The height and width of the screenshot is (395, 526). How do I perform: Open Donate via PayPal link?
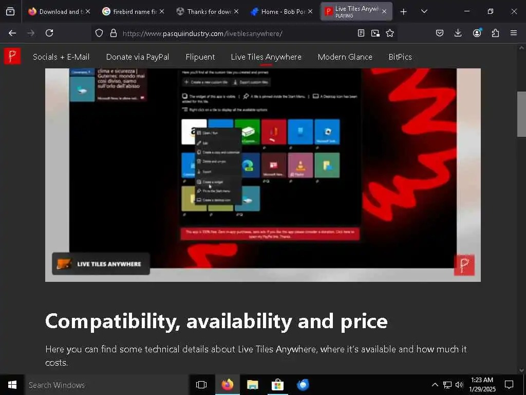138,57
